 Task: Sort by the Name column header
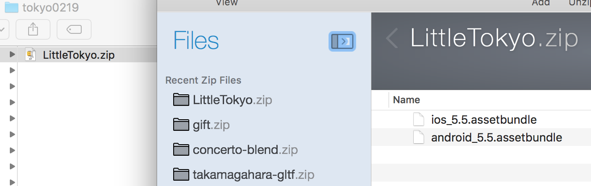pos(406,100)
